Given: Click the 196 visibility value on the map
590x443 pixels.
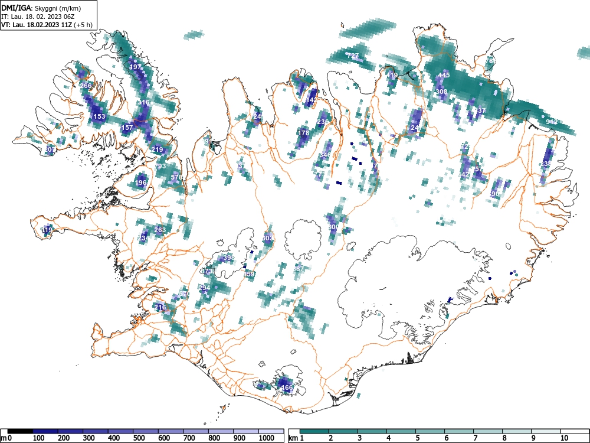Looking at the screenshot, I should (141, 183).
